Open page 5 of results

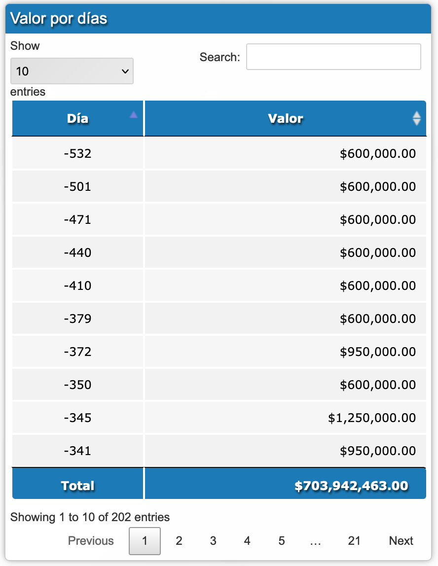pyautogui.click(x=281, y=541)
